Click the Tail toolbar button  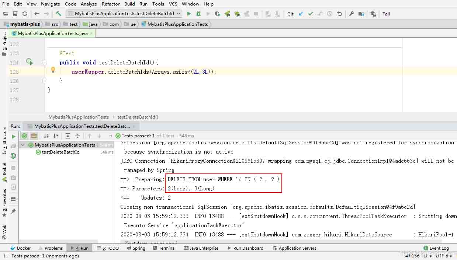pyautogui.click(x=386, y=14)
